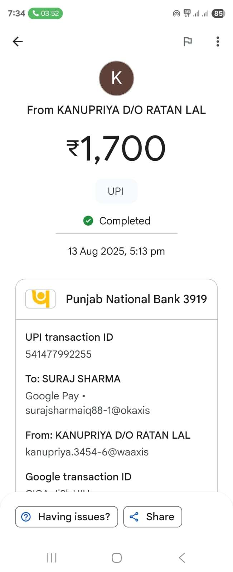233x572 pixels.
Task: Tap the recipient UPI address surajsharmaiq88-1@okaxis
Action: (87, 410)
